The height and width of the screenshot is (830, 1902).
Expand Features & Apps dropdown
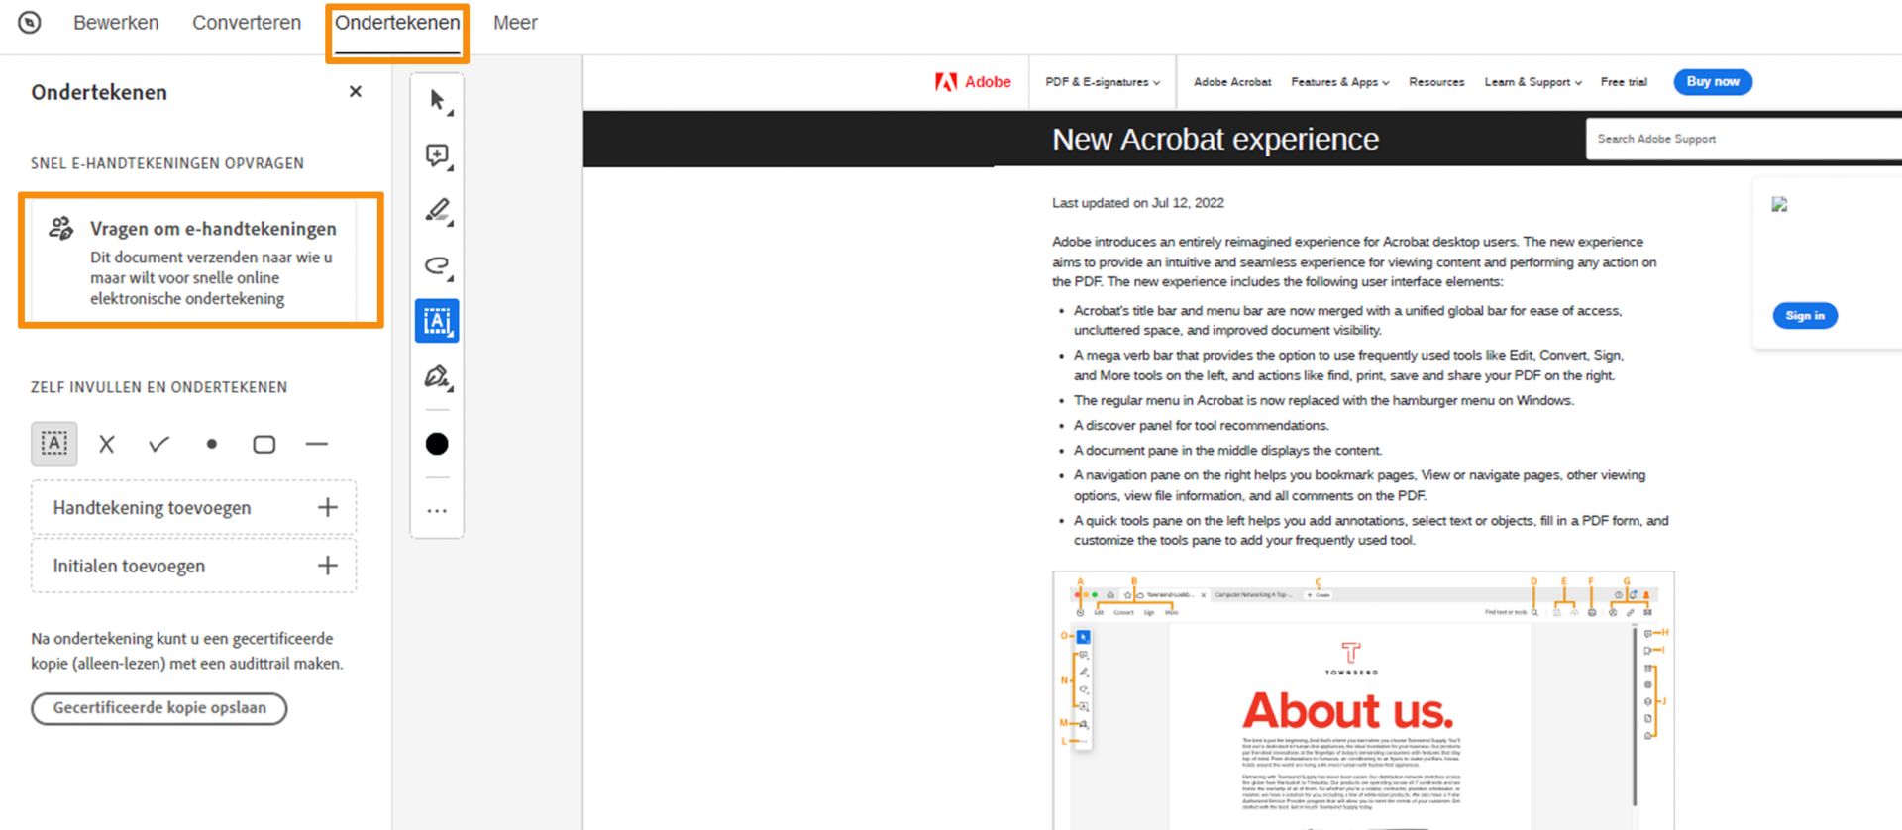point(1340,82)
